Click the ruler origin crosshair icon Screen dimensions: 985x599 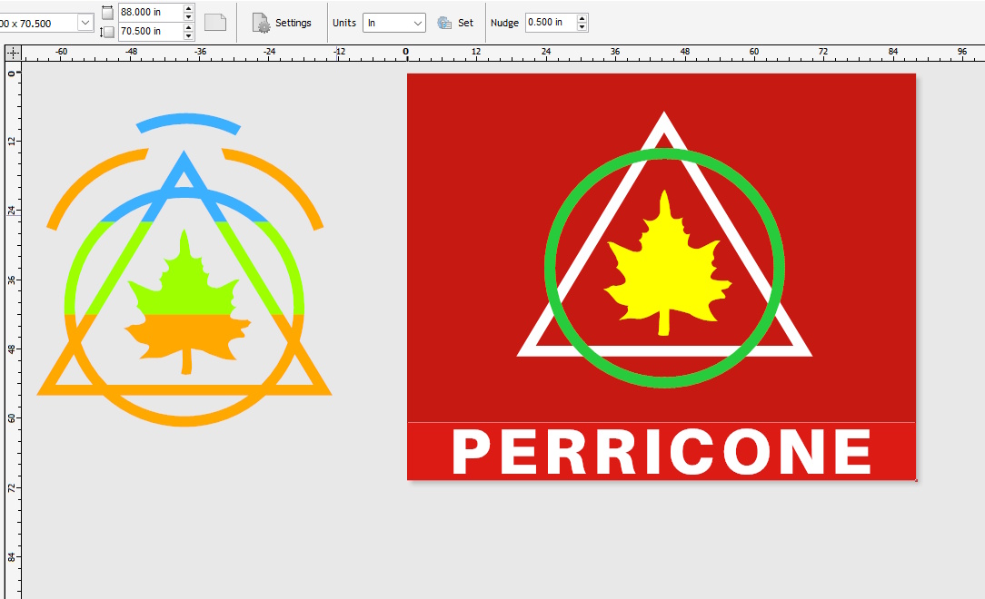pos(13,54)
